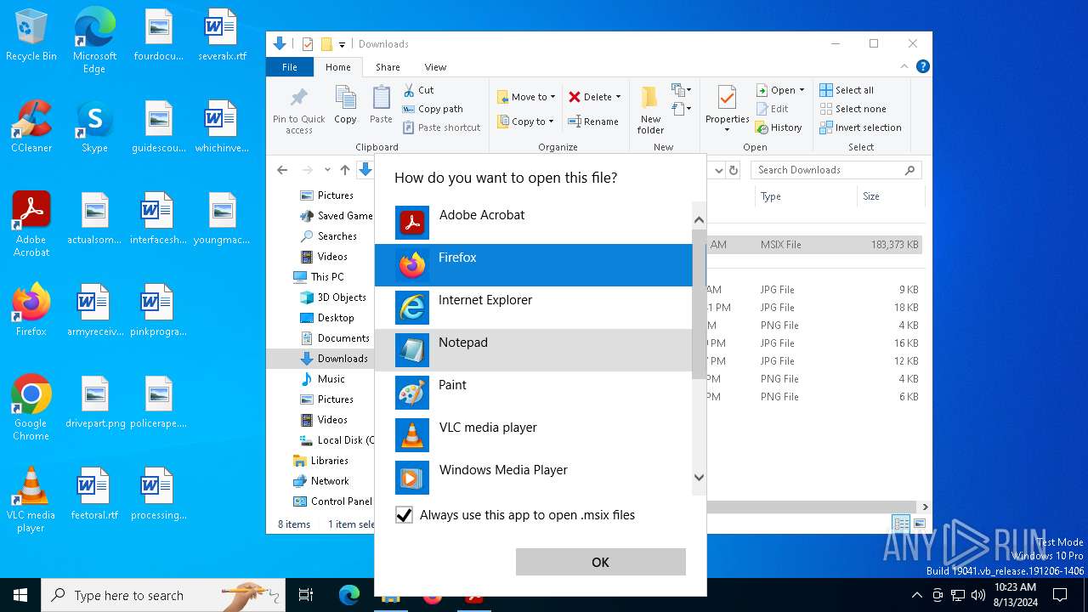Switch to large icons view button
The image size is (1088, 612).
[x=919, y=524]
